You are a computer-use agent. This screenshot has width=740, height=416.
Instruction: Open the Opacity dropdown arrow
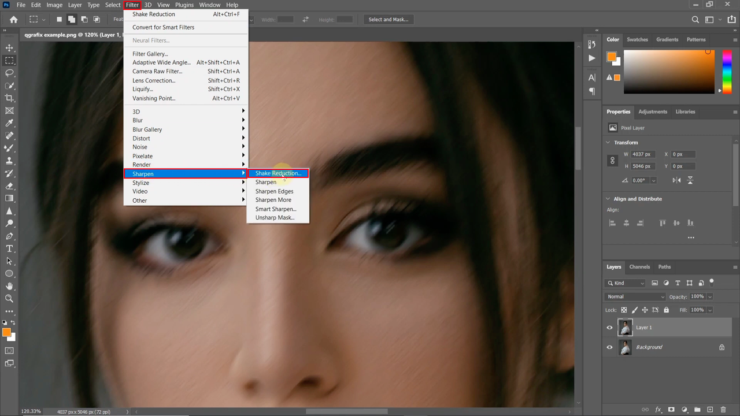(x=709, y=297)
